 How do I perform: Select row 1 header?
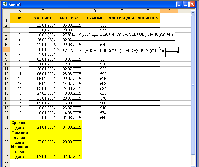[6, 18]
